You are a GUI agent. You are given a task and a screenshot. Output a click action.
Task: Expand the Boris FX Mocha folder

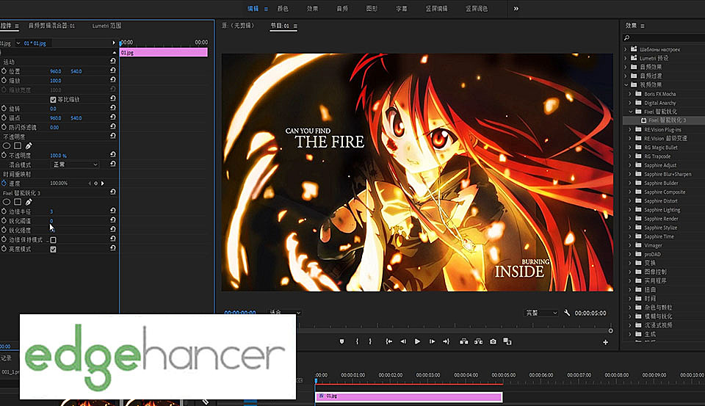coord(630,93)
